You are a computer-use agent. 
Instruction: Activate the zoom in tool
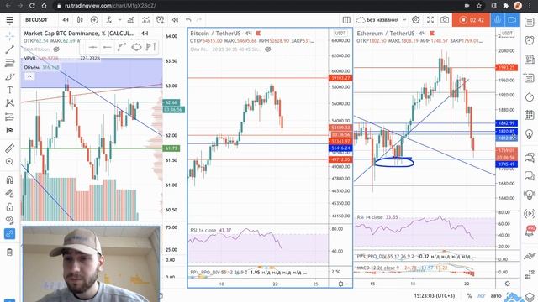tap(9, 162)
